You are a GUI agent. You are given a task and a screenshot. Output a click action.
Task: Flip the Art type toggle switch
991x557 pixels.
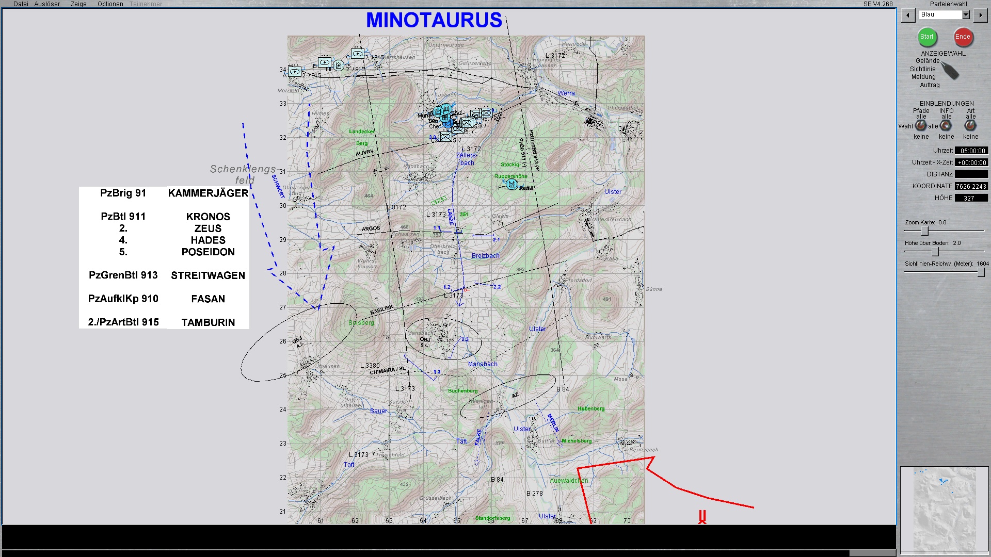(x=970, y=125)
